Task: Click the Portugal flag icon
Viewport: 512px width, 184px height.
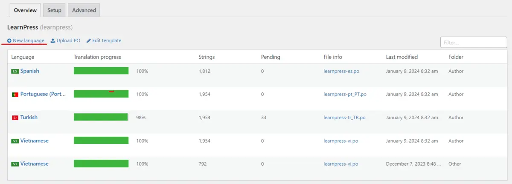Action: pyautogui.click(x=15, y=95)
